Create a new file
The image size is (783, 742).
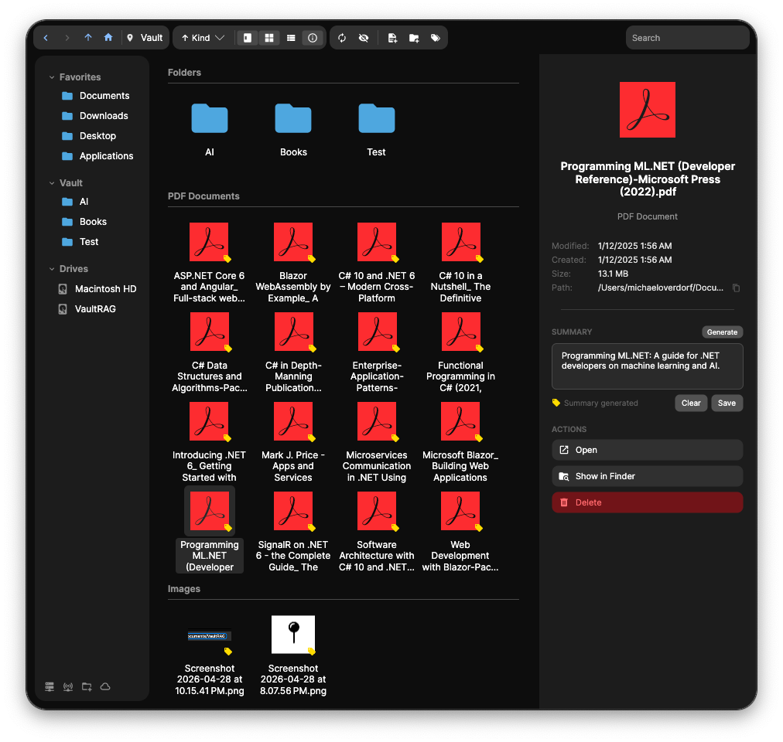[x=392, y=38]
